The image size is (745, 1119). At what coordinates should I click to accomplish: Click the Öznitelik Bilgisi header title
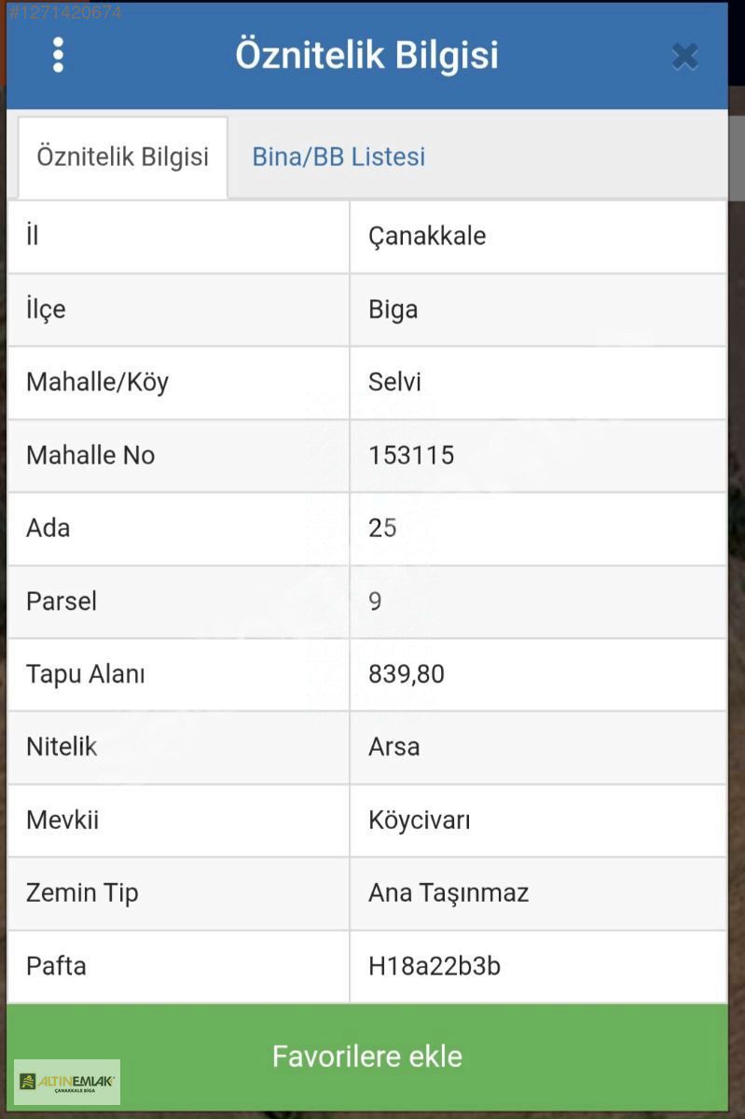366,55
